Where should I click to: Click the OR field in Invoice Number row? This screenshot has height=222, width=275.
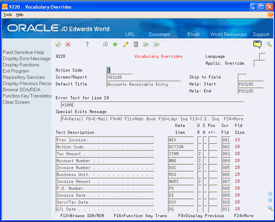[x=199, y=168]
